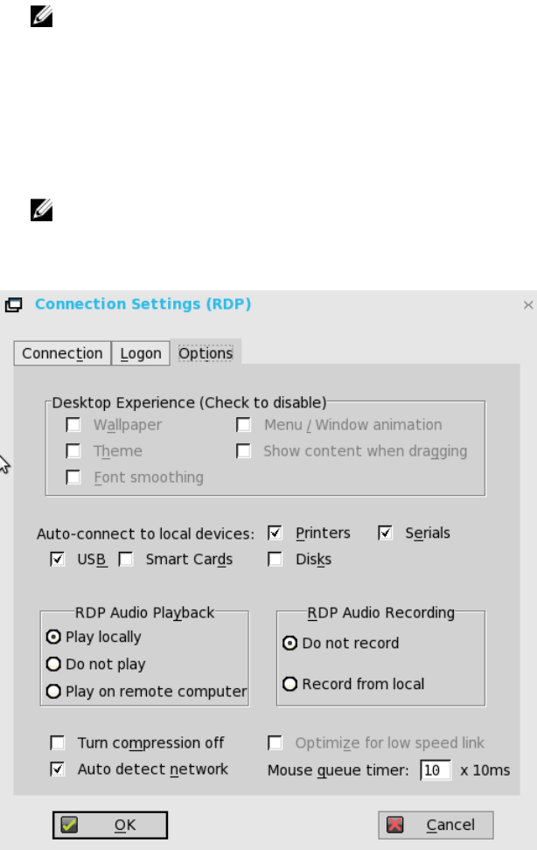Enable Turn compression off checkbox
The image size is (537, 850).
point(58,743)
